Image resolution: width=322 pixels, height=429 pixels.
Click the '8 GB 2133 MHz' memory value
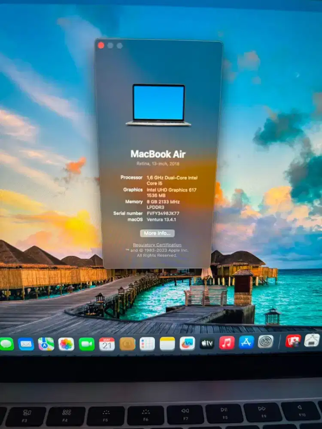click(x=163, y=202)
